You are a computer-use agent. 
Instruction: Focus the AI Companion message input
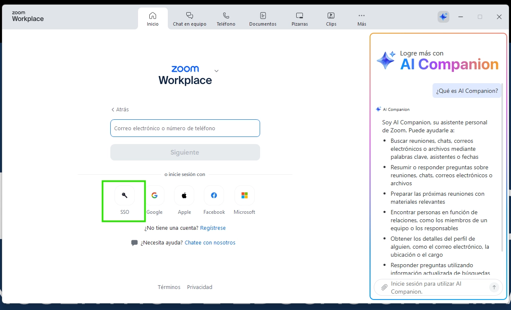pyautogui.click(x=438, y=288)
